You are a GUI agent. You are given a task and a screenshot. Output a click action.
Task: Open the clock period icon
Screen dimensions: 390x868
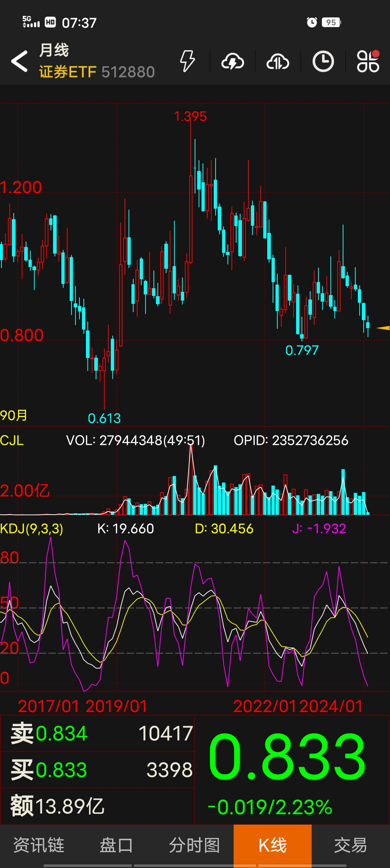tap(323, 61)
